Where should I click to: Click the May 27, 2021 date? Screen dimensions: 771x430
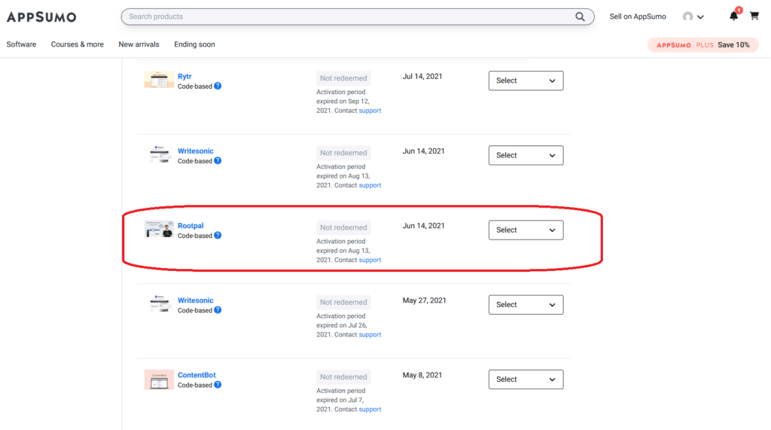click(425, 300)
